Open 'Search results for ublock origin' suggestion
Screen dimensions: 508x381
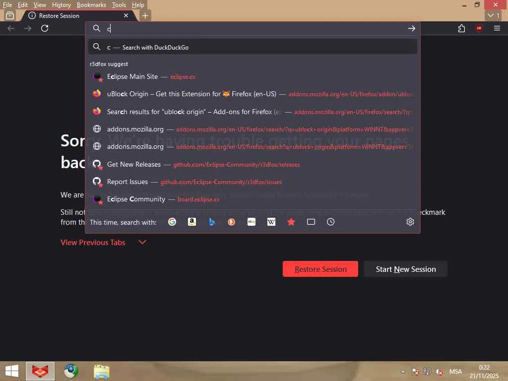point(253,112)
